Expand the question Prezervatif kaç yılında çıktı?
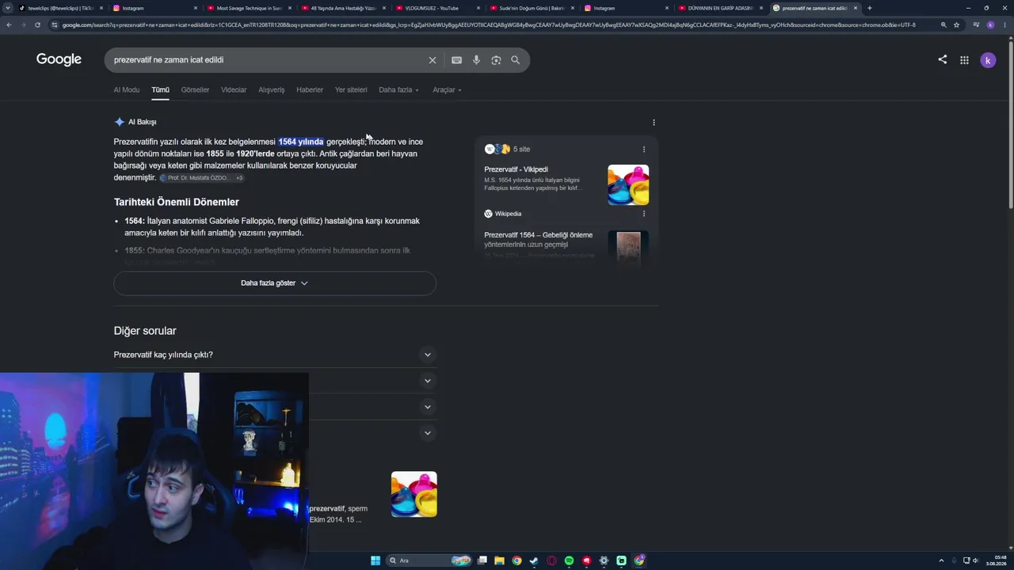This screenshot has width=1014, height=570. click(275, 355)
